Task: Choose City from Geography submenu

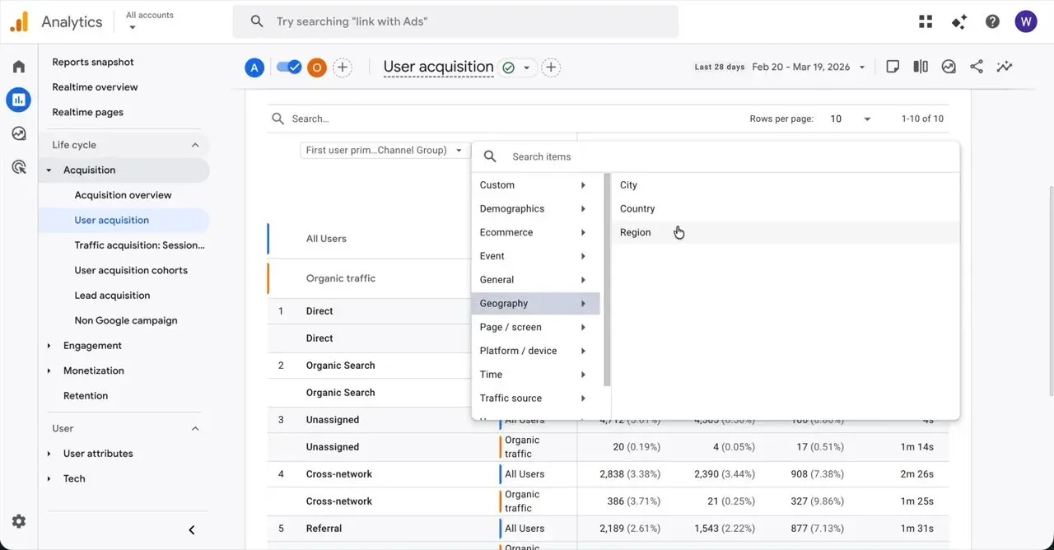Action: click(x=786, y=185)
